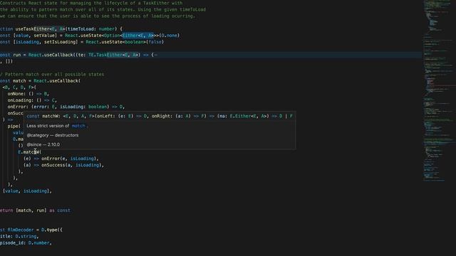The width and height of the screenshot is (456, 256).
Task: Click the 'const matchW' signature in the tooltip
Action: 160,116
